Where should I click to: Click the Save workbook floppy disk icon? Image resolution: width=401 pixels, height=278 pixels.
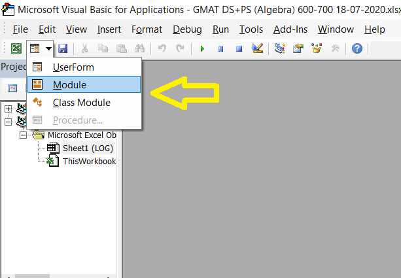[63, 48]
